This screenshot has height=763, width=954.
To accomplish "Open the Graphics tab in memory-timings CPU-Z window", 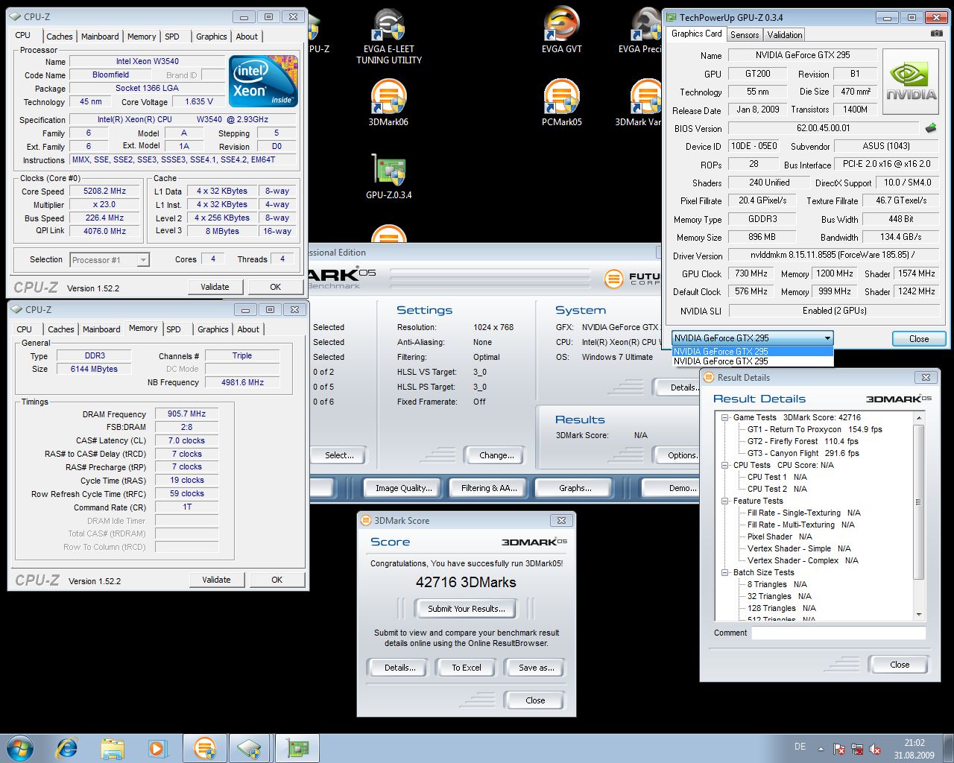I will (x=213, y=329).
